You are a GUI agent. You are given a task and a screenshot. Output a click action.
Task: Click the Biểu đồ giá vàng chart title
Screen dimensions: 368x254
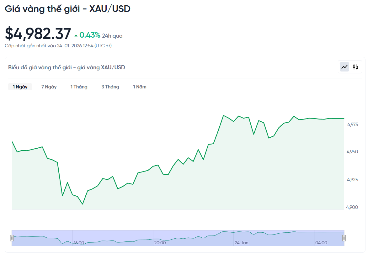tap(67, 67)
